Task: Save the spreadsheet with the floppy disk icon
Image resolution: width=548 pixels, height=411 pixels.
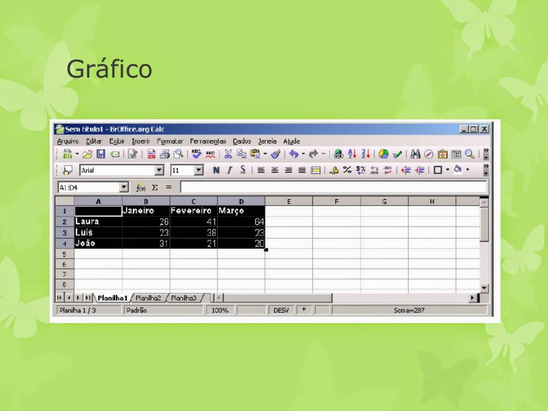Action: [x=101, y=154]
